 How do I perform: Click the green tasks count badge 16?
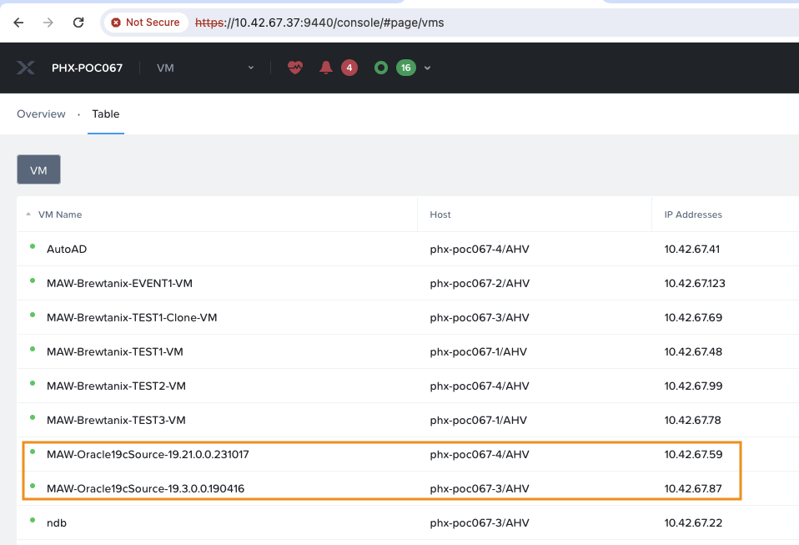tap(405, 68)
